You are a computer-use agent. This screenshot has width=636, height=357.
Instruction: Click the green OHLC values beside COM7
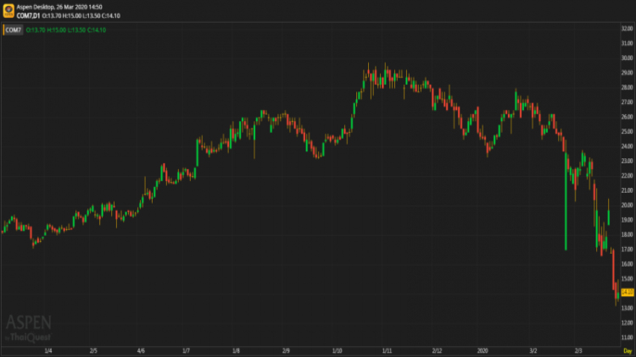click(64, 30)
